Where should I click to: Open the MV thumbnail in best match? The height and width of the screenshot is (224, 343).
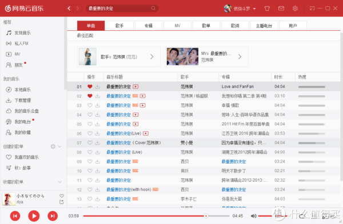182,56
